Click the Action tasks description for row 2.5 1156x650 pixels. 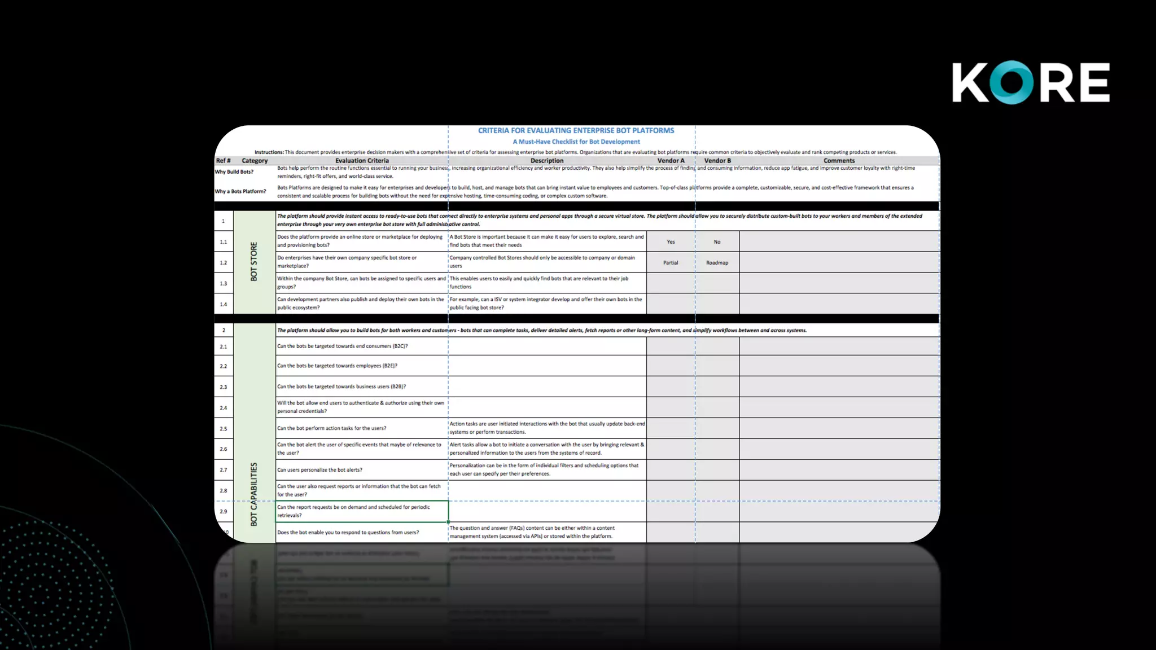click(x=546, y=428)
